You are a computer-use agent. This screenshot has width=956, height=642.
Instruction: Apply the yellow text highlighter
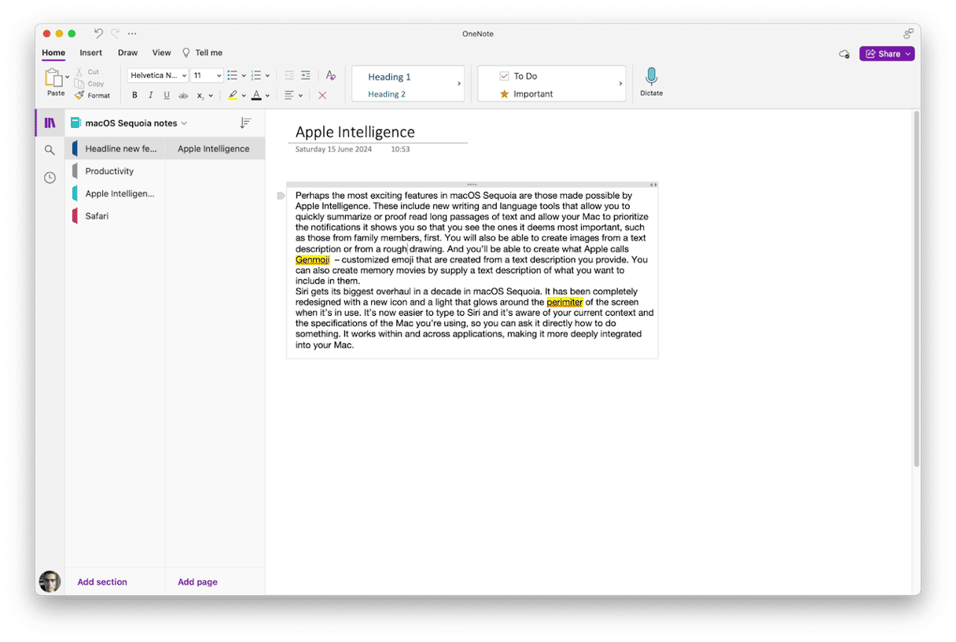(x=233, y=95)
